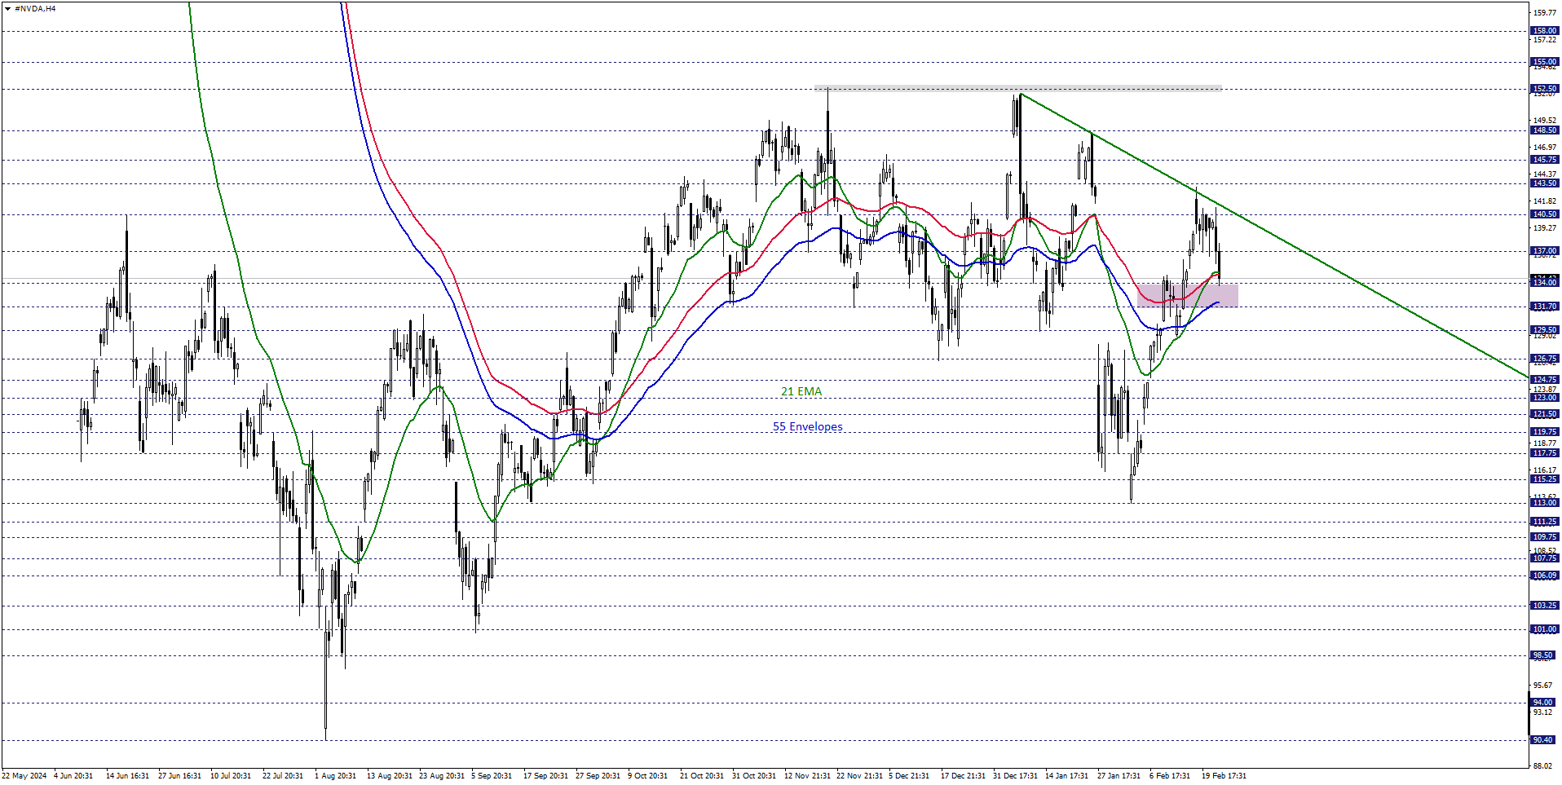Image resolution: width=1562 pixels, height=785 pixels.
Task: Click the 155.00 price level label
Action: (1544, 62)
